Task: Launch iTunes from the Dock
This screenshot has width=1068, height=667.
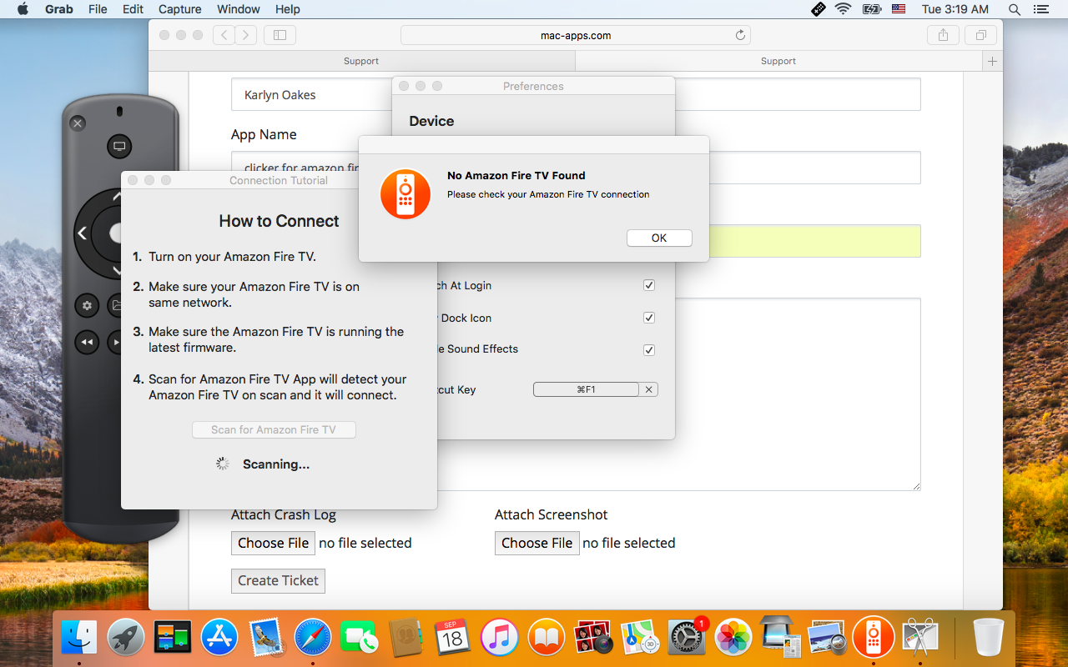Action: 500,638
